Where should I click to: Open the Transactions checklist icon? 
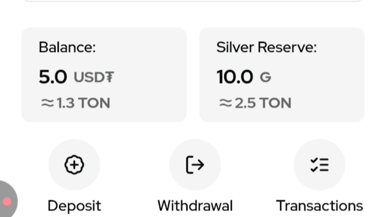[x=319, y=165]
